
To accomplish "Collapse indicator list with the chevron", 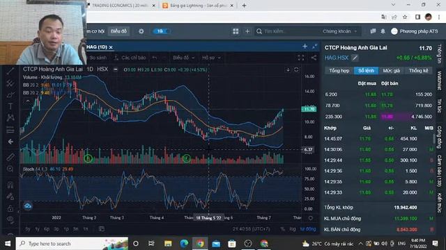I will click(28, 101).
